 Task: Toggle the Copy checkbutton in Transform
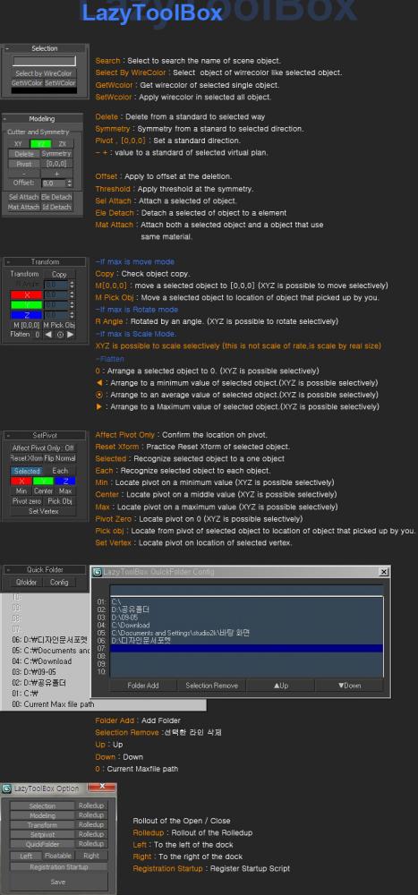[x=59, y=275]
